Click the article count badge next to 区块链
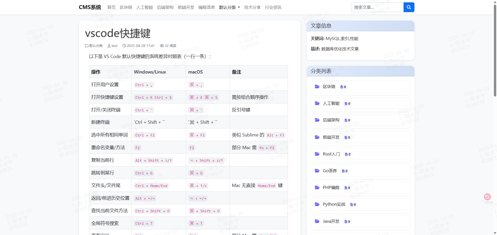The width and height of the screenshot is (497, 235). click(343, 87)
